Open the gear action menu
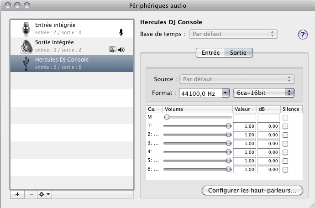The height and width of the screenshot is (208, 315). [45, 194]
